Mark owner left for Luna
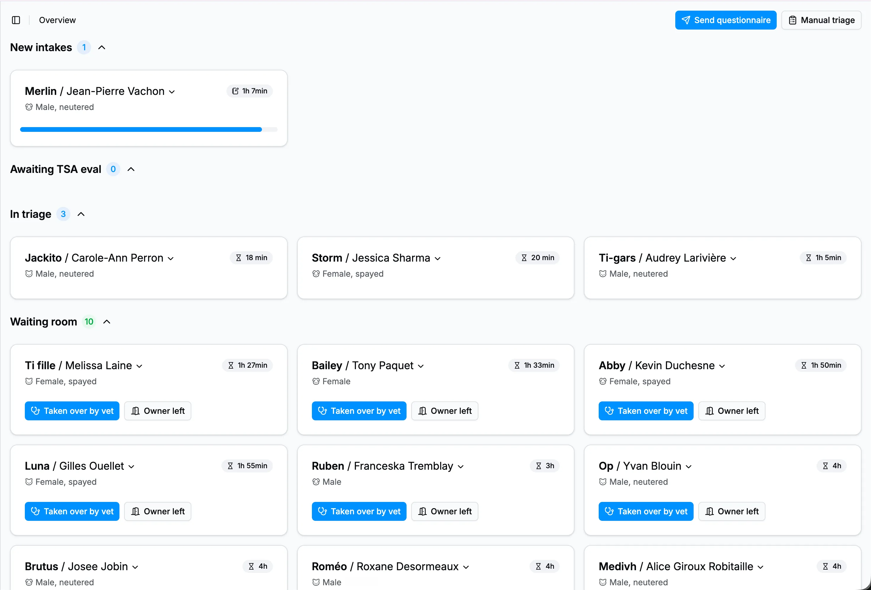 [158, 511]
